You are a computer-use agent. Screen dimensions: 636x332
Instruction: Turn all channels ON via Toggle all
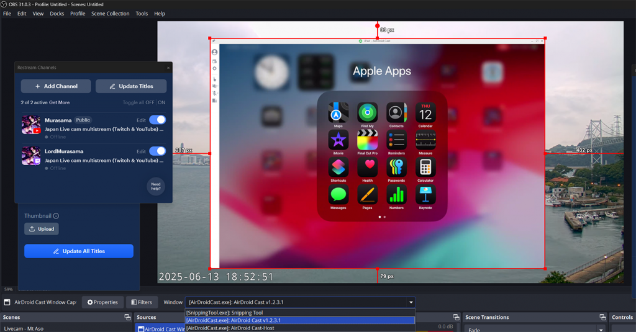[x=161, y=102]
